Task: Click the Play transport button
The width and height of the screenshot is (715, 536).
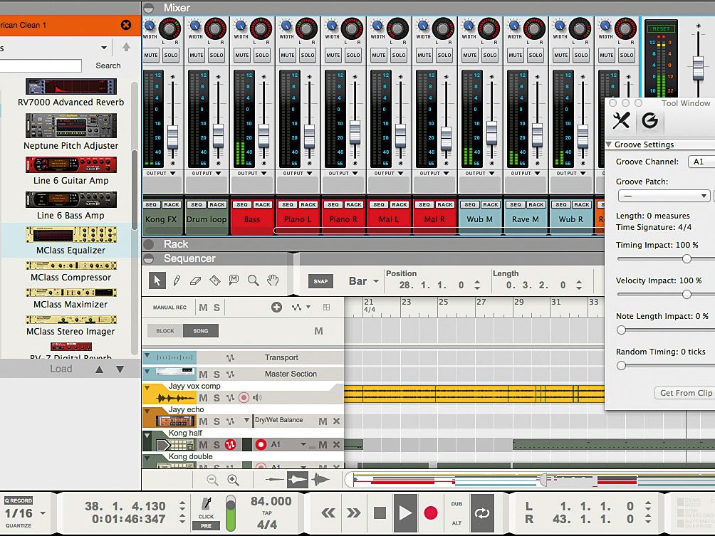Action: click(405, 513)
